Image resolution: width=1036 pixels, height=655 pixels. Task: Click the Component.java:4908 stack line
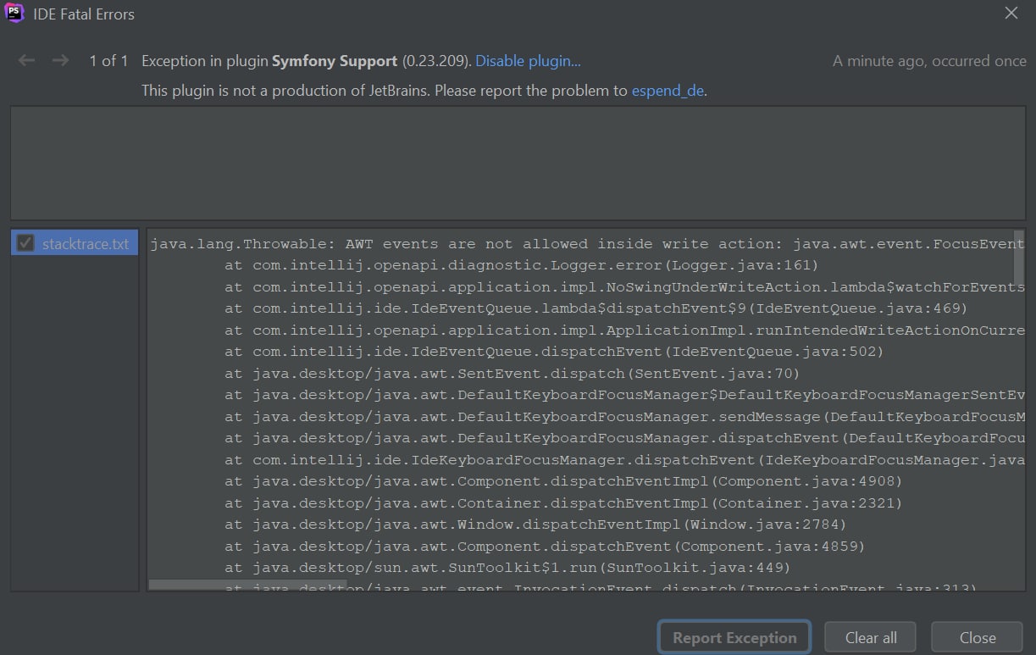(x=563, y=481)
